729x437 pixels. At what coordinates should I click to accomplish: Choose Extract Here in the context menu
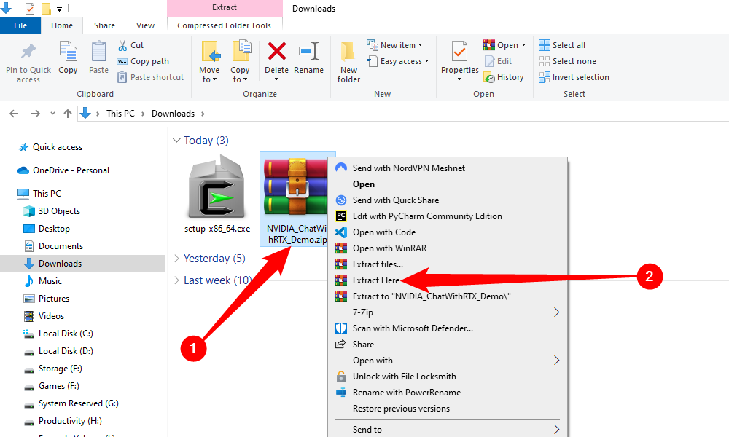pyautogui.click(x=376, y=280)
